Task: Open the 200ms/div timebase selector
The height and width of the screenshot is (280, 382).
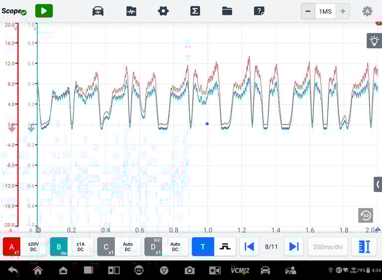Action: pyautogui.click(x=328, y=247)
